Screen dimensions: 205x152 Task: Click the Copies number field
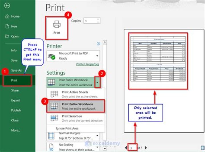pos(90,21)
